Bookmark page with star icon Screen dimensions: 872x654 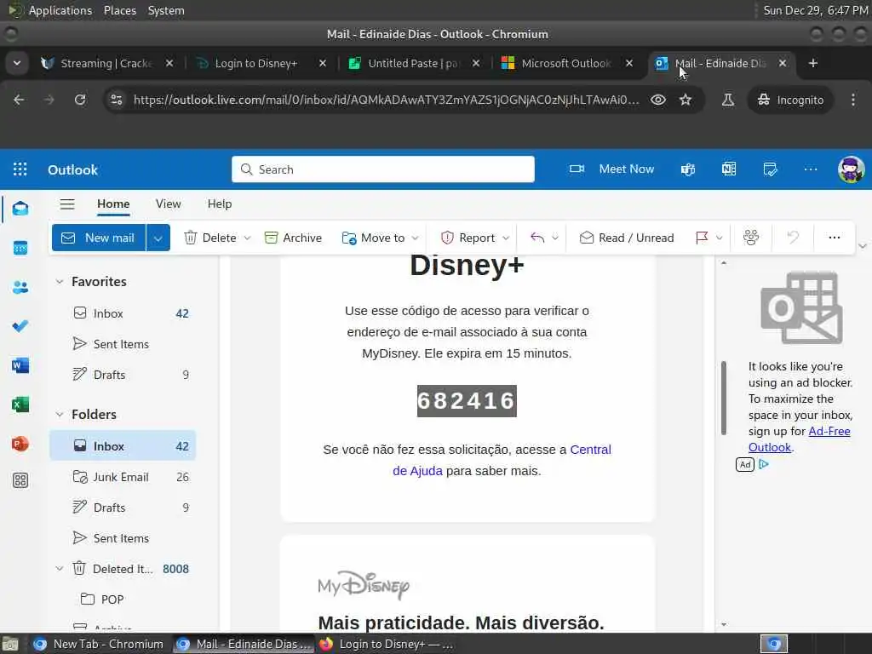pyautogui.click(x=686, y=100)
